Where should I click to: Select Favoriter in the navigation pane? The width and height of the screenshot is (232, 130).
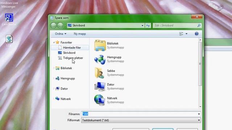pyautogui.click(x=66, y=43)
